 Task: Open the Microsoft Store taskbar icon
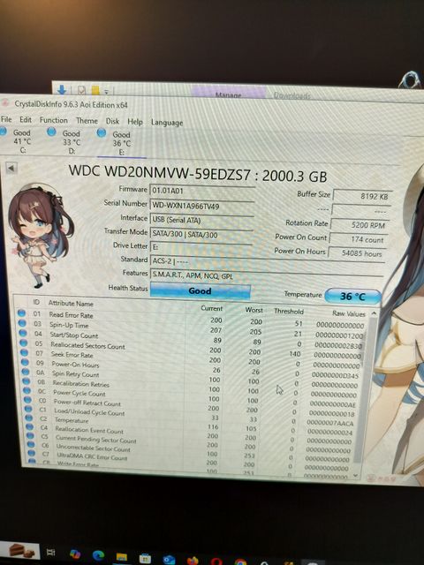(145, 559)
